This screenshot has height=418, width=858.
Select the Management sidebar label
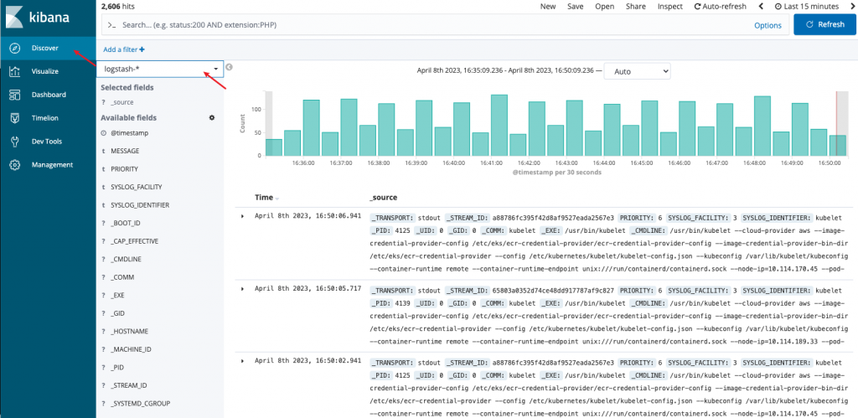pyautogui.click(x=52, y=165)
